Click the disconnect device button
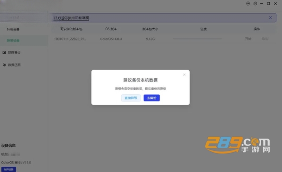 [x=8, y=169]
